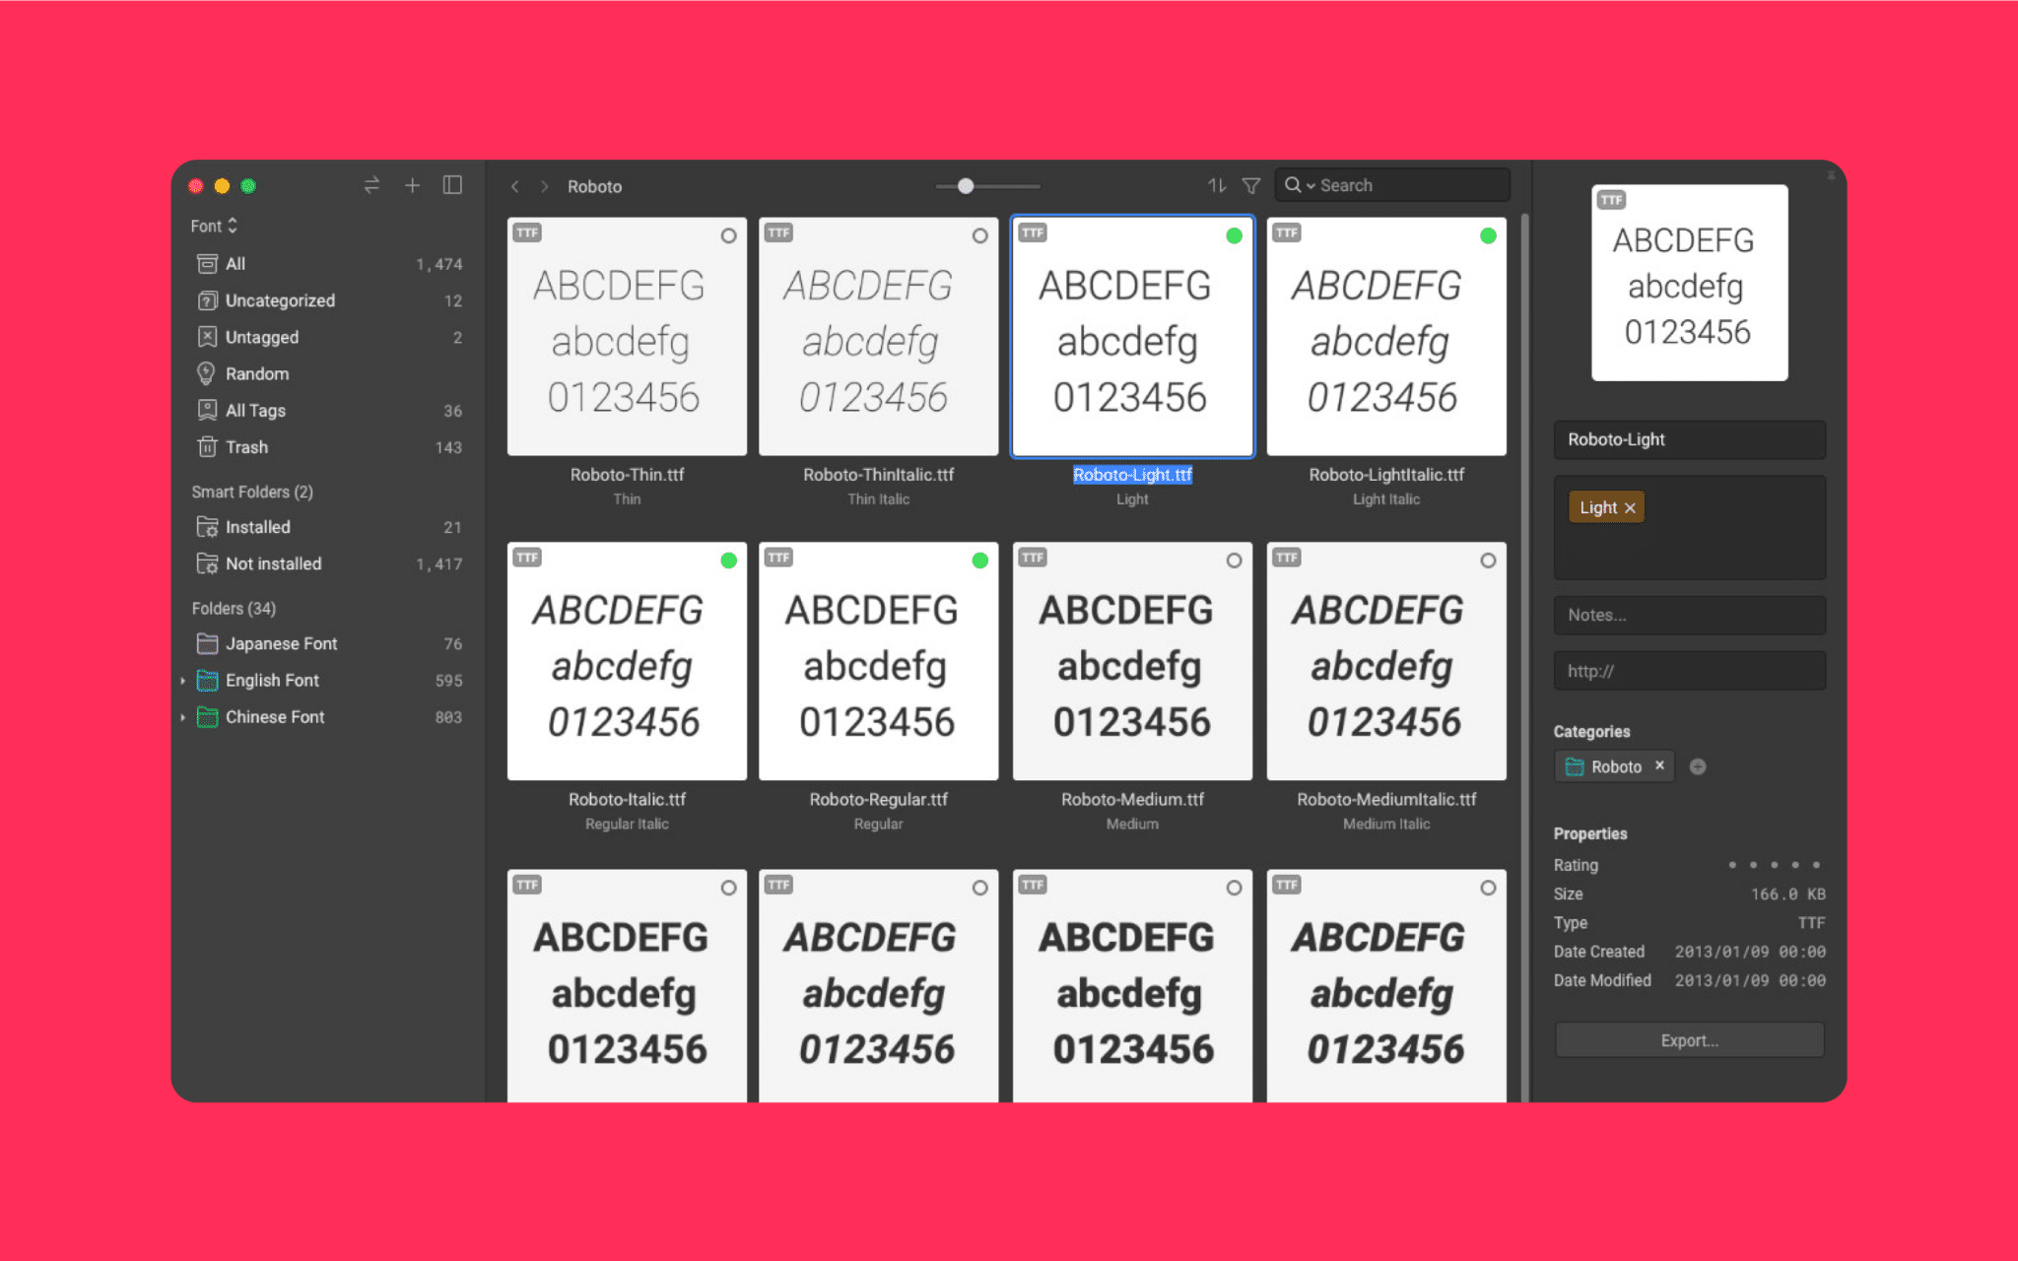This screenshot has width=2018, height=1261.
Task: Select the Roboto-Regular.ttf preview thumbnail
Action: point(878,661)
